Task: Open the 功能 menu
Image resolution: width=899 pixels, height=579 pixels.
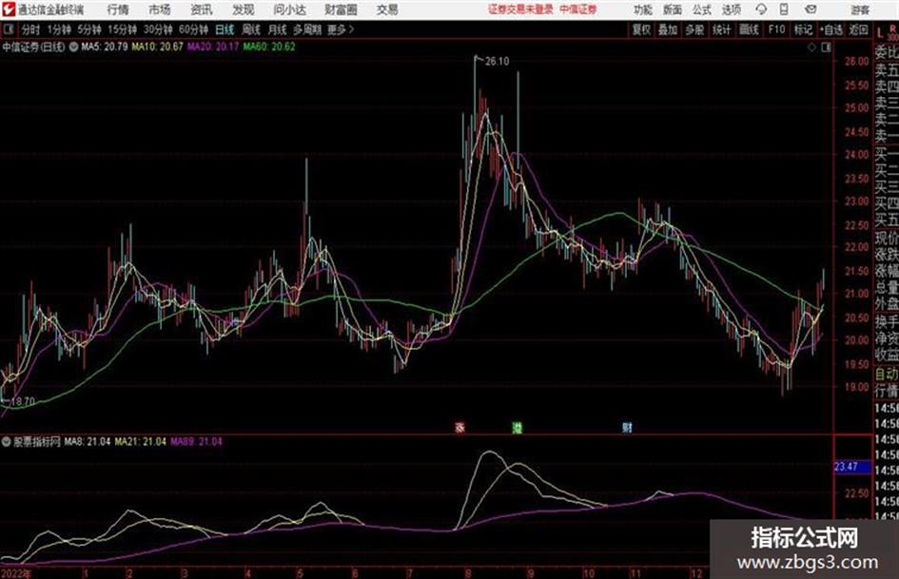Action: click(643, 10)
